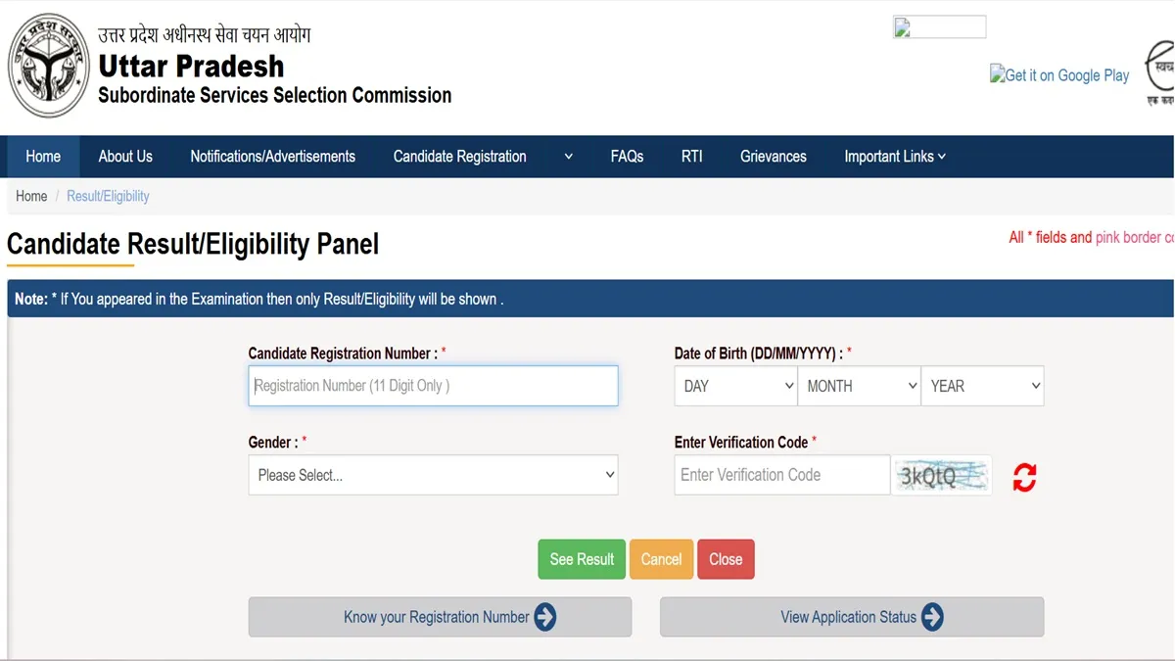Go to Notifications/Advertisements page
This screenshot has width=1175, height=661.
tap(272, 157)
